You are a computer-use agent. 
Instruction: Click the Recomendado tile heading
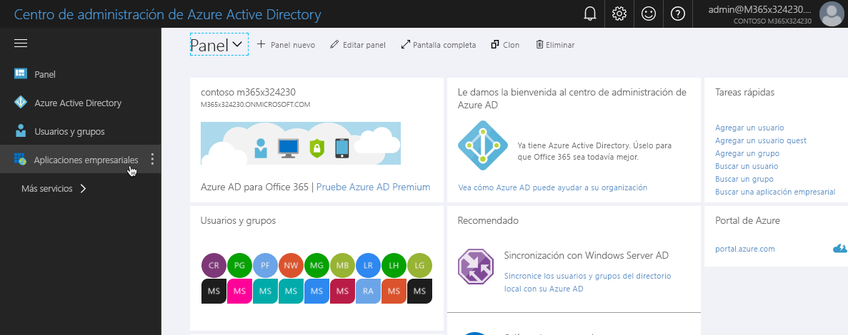(x=488, y=221)
